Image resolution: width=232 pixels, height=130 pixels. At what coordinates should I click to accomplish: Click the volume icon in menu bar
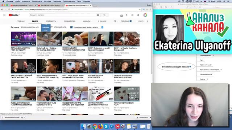point(198,1)
